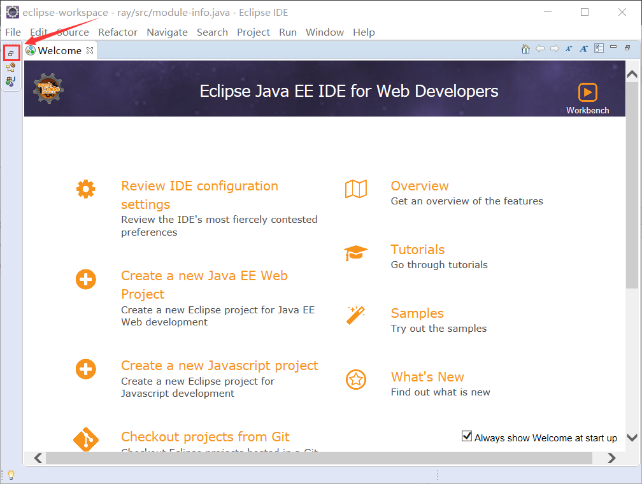Click plus icon beside new Javascript project

tap(85, 369)
